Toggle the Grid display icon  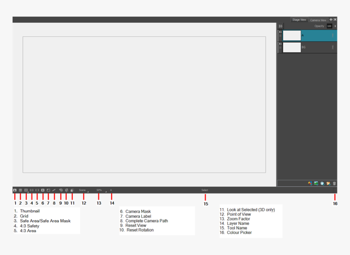20,190
